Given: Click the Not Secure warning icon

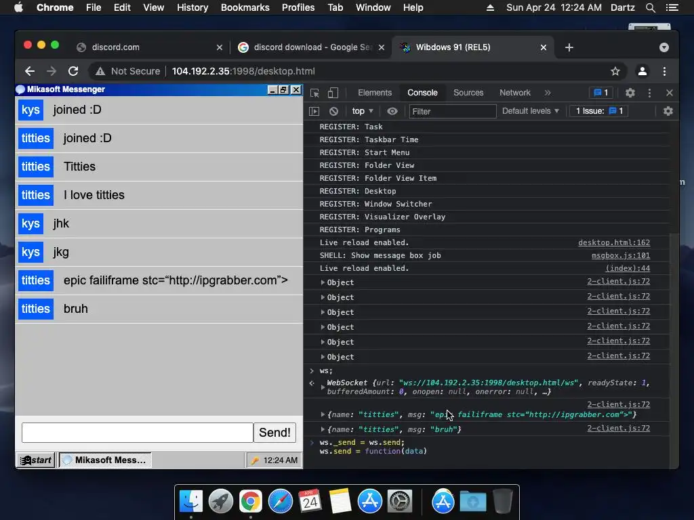Looking at the screenshot, I should tap(100, 71).
